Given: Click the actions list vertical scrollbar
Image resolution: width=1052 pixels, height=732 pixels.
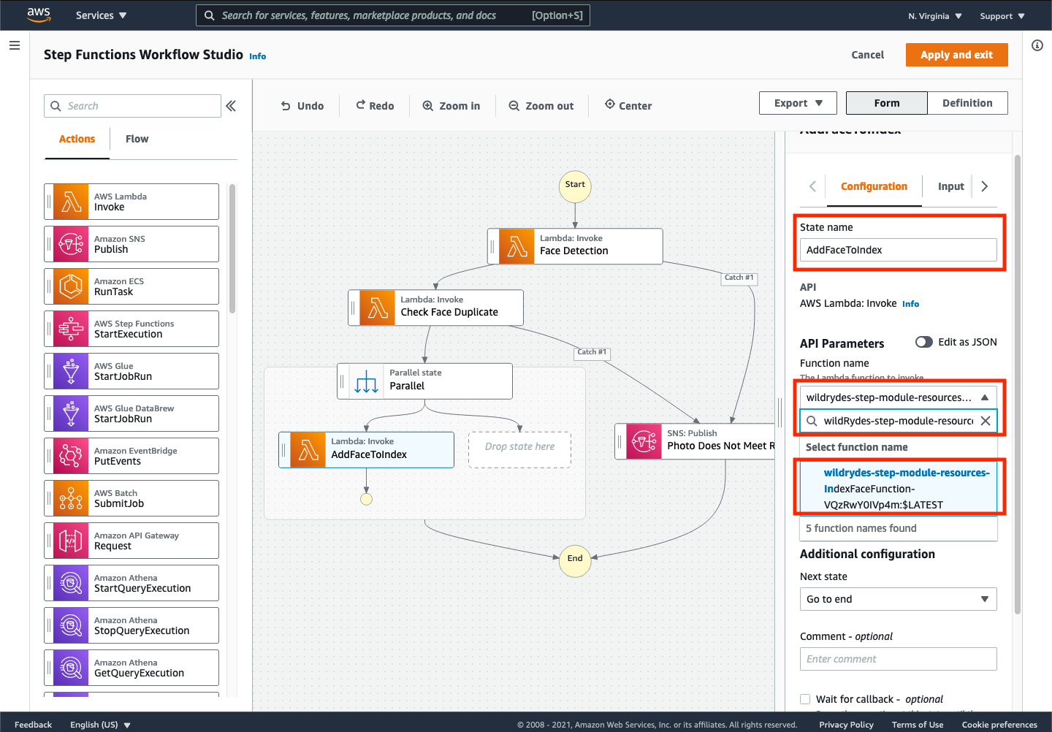Looking at the screenshot, I should point(232,248).
